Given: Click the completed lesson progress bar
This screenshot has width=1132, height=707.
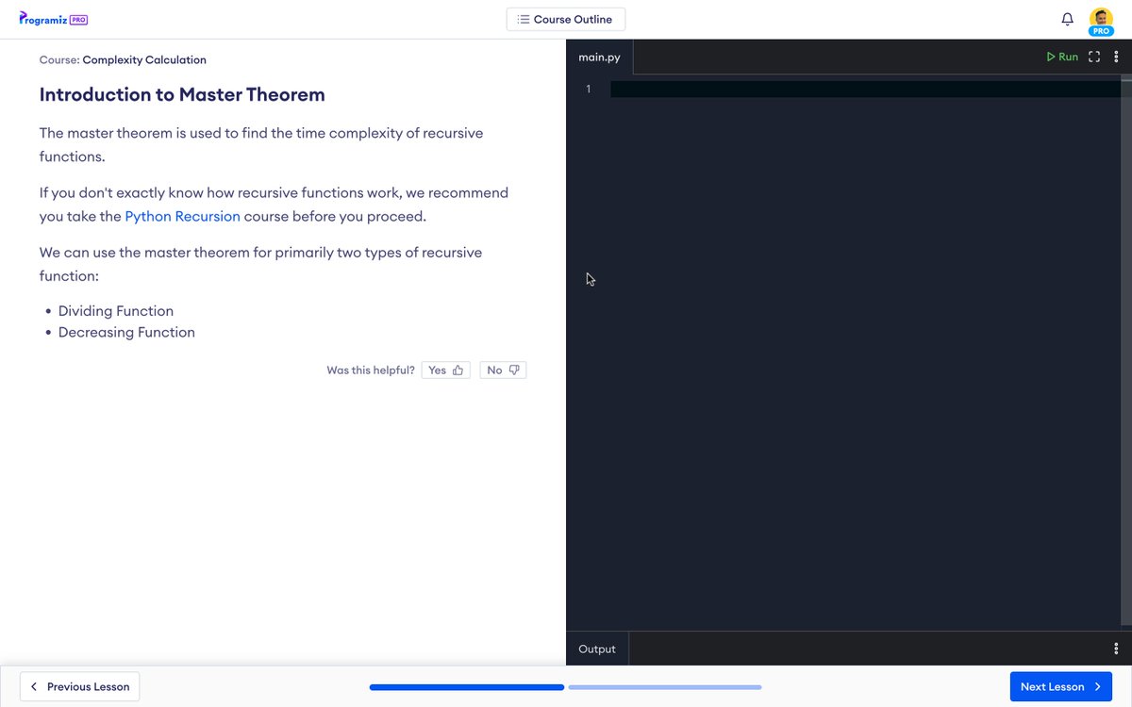Looking at the screenshot, I should [467, 687].
